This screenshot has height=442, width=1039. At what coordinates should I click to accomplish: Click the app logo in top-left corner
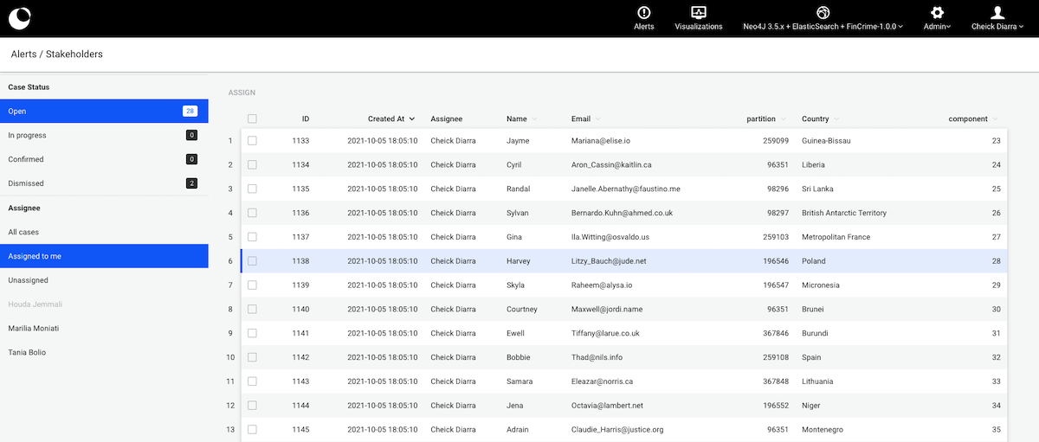18,16
